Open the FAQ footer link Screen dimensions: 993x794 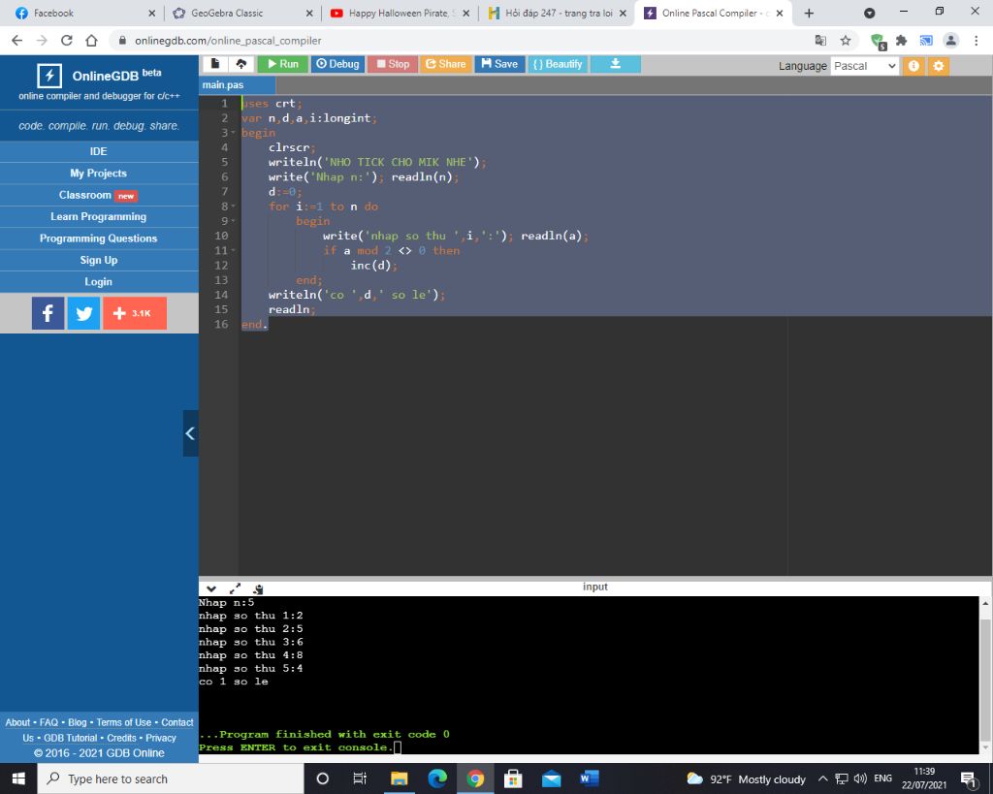[48, 722]
